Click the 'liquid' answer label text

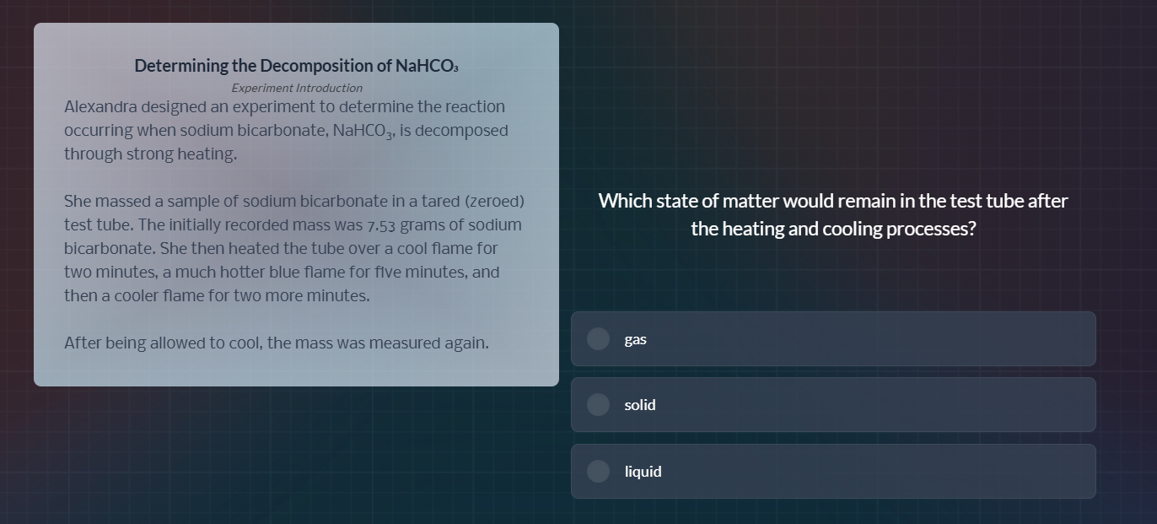pos(643,472)
